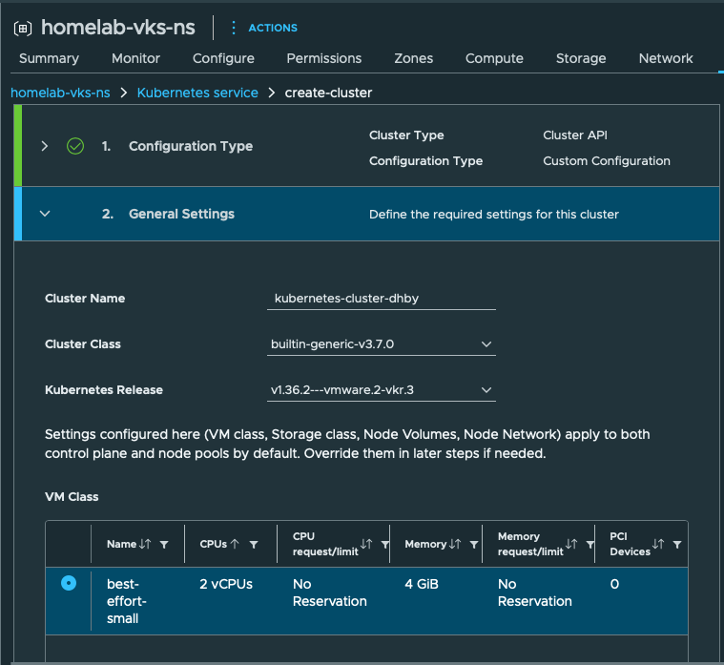
Task: Follow the Kubernetes service breadcrumb link
Action: coord(197,93)
